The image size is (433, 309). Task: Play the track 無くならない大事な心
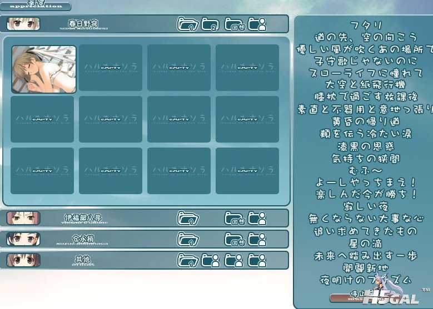[366, 219]
